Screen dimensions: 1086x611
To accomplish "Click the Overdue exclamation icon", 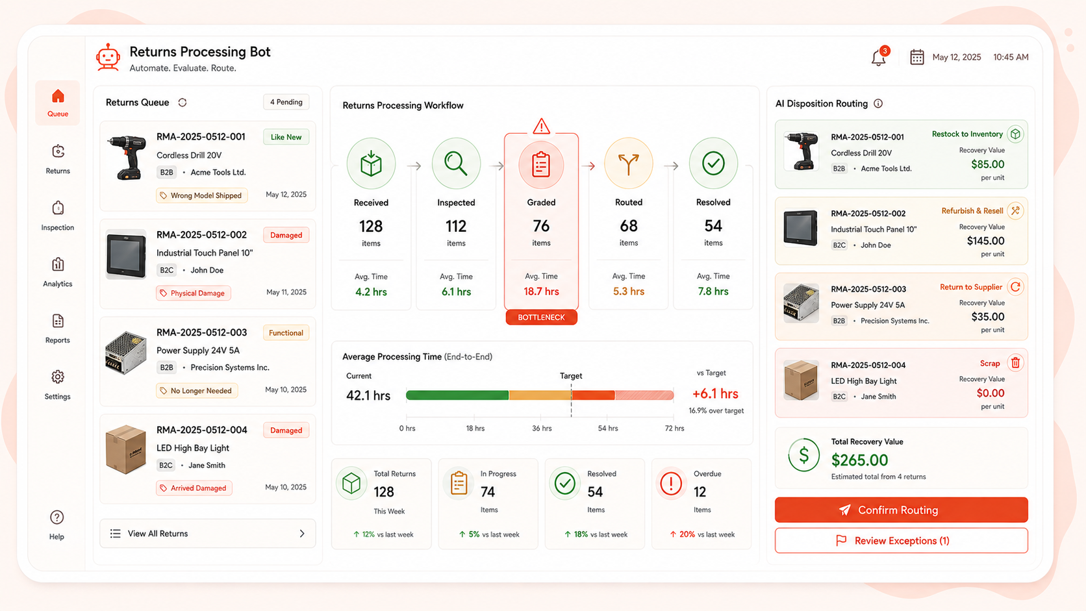I will 671,484.
